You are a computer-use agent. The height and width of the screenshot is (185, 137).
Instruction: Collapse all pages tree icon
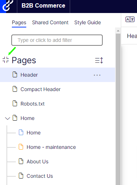[x=6, y=60]
